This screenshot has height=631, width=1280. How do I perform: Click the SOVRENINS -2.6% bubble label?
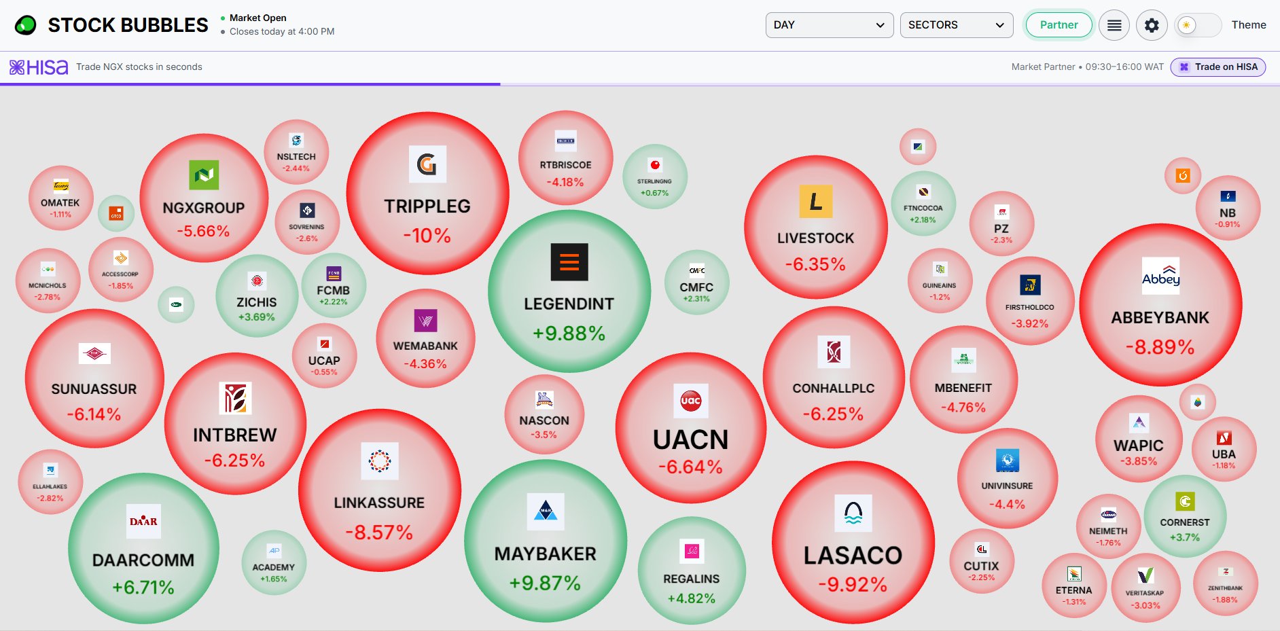(307, 233)
